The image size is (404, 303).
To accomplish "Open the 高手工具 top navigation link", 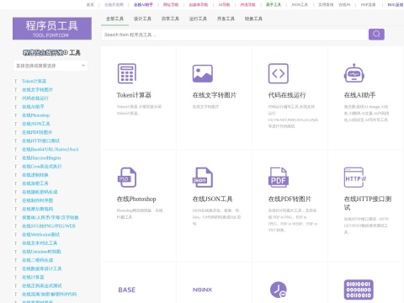I will (274, 5).
